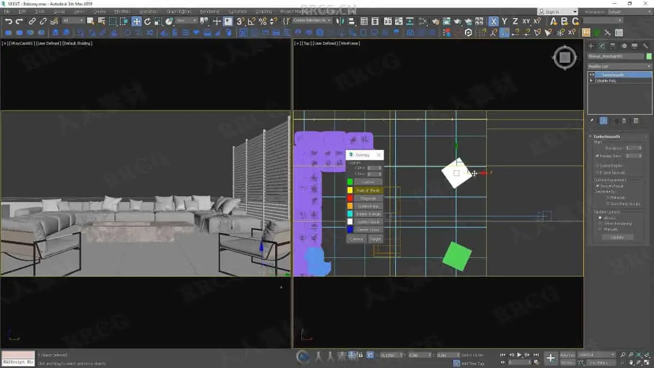Expand the Editable Poly stack entry
654x368 pixels.
592,81
